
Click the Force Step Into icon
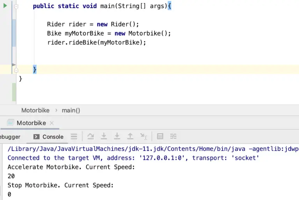point(117,136)
